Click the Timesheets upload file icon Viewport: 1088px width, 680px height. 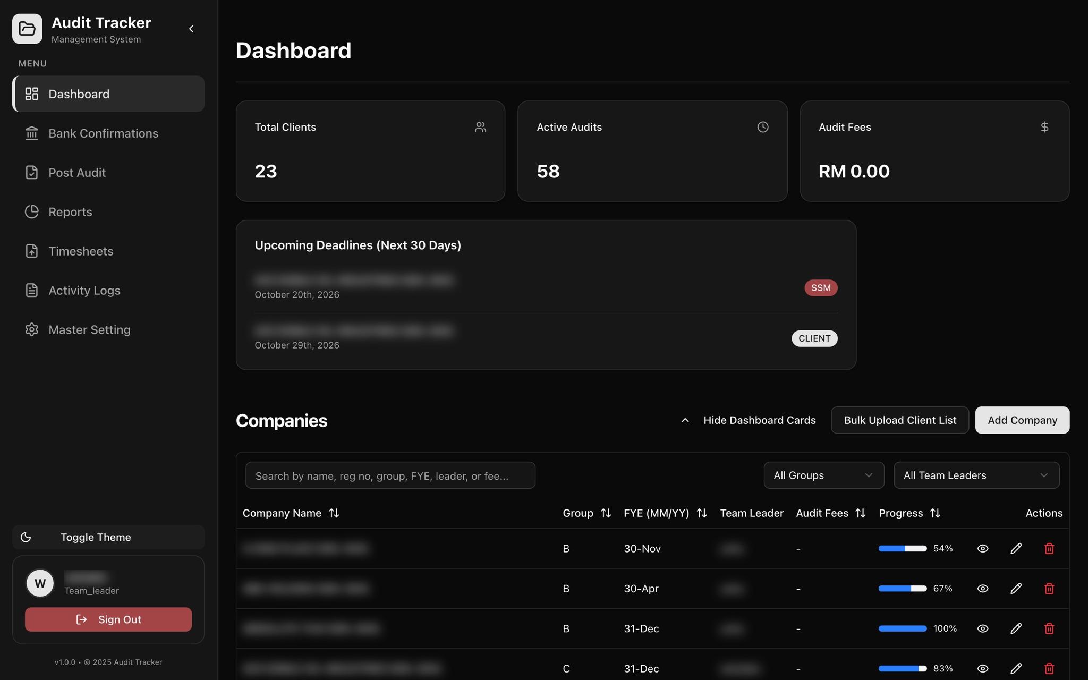(x=32, y=251)
